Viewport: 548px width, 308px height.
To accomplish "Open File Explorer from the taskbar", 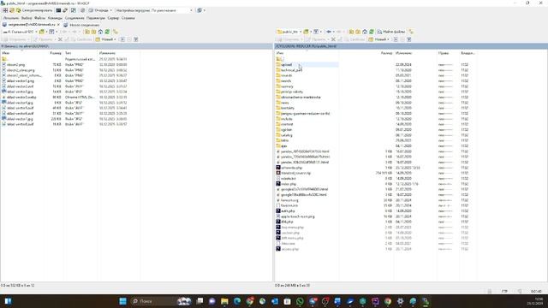I will tap(224, 301).
